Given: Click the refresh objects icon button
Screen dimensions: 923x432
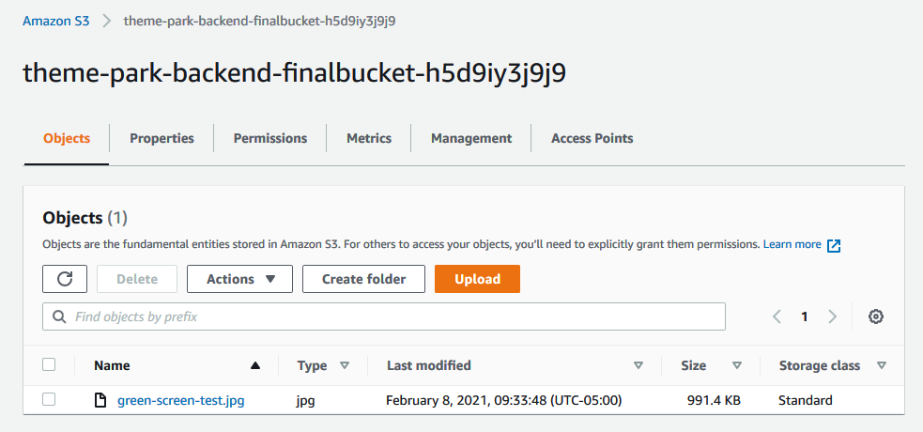Looking at the screenshot, I should click(65, 279).
